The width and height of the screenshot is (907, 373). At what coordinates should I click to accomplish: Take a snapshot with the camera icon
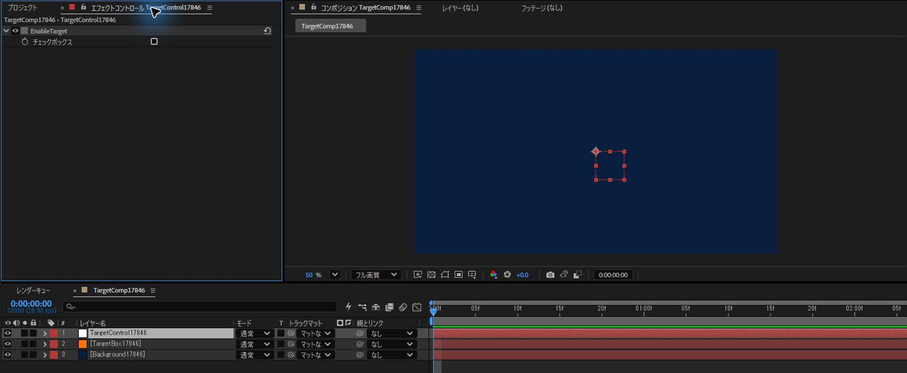pyautogui.click(x=550, y=275)
